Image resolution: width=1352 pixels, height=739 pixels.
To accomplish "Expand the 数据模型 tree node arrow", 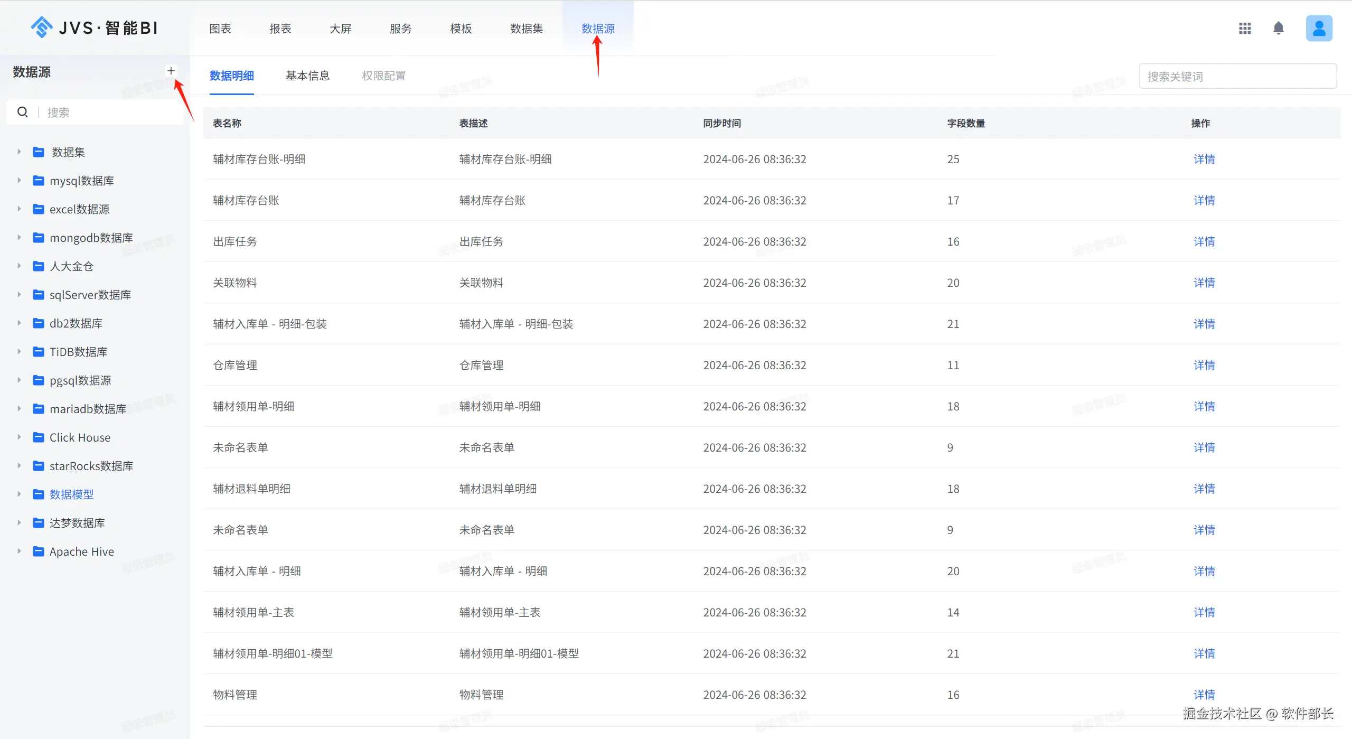I will pos(20,494).
